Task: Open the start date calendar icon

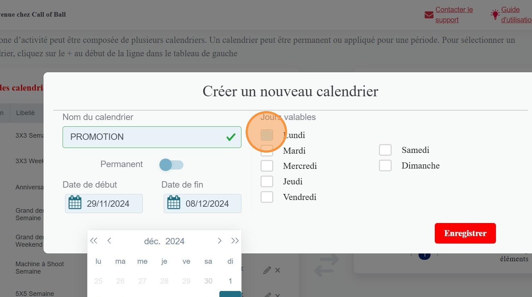Action: [75, 203]
